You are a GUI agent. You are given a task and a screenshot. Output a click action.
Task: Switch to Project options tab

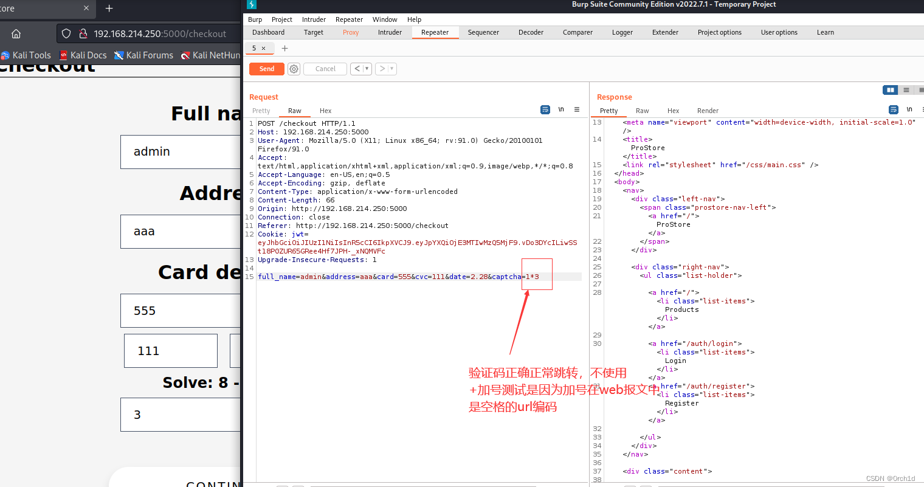(x=720, y=32)
